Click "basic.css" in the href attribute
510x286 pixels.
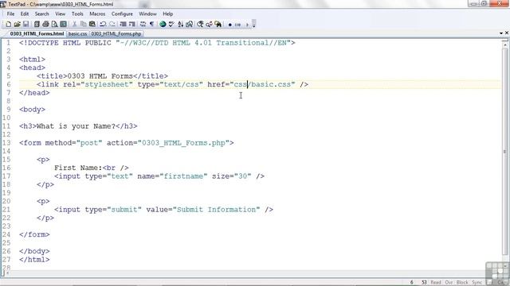[x=271, y=84]
